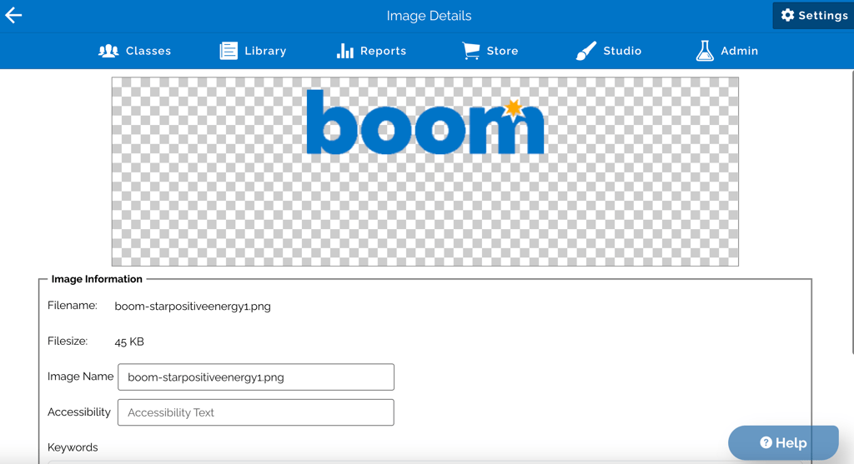The height and width of the screenshot is (464, 854).
Task: Open the Store text label
Action: pos(502,51)
